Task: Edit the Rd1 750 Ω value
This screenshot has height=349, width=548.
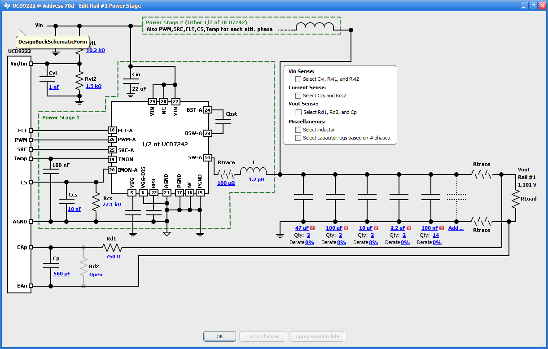Action: 113,257
